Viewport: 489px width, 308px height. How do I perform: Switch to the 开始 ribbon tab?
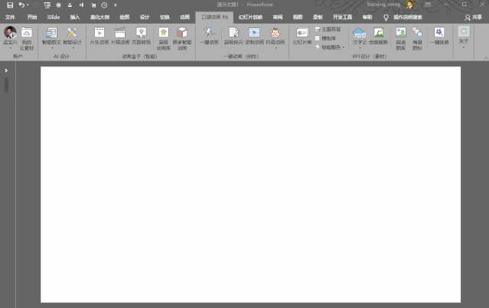(32, 17)
